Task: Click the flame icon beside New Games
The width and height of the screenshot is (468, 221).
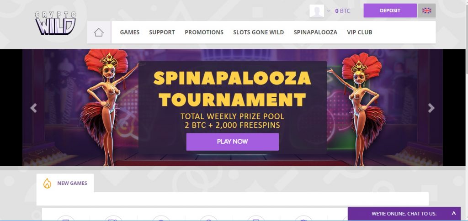Action: (x=47, y=183)
